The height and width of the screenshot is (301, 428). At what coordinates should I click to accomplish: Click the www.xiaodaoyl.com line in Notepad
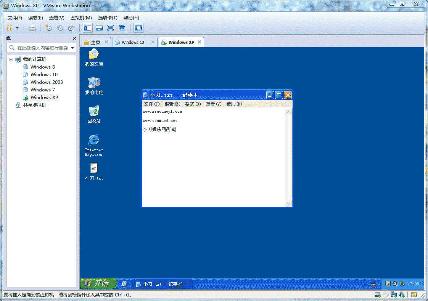pos(162,112)
